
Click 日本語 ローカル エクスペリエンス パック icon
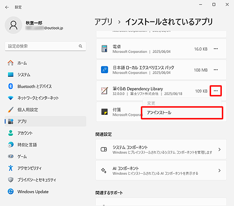click(x=104, y=70)
